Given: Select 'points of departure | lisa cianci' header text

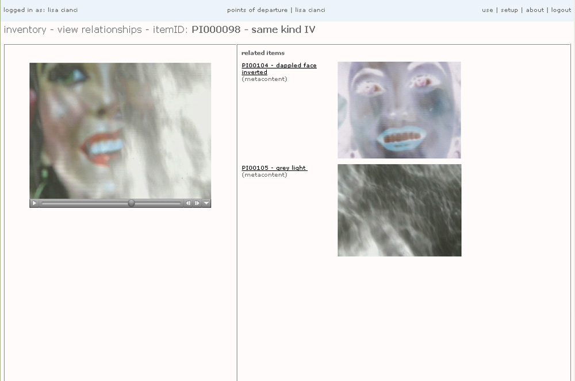Looking at the screenshot, I should (x=276, y=10).
